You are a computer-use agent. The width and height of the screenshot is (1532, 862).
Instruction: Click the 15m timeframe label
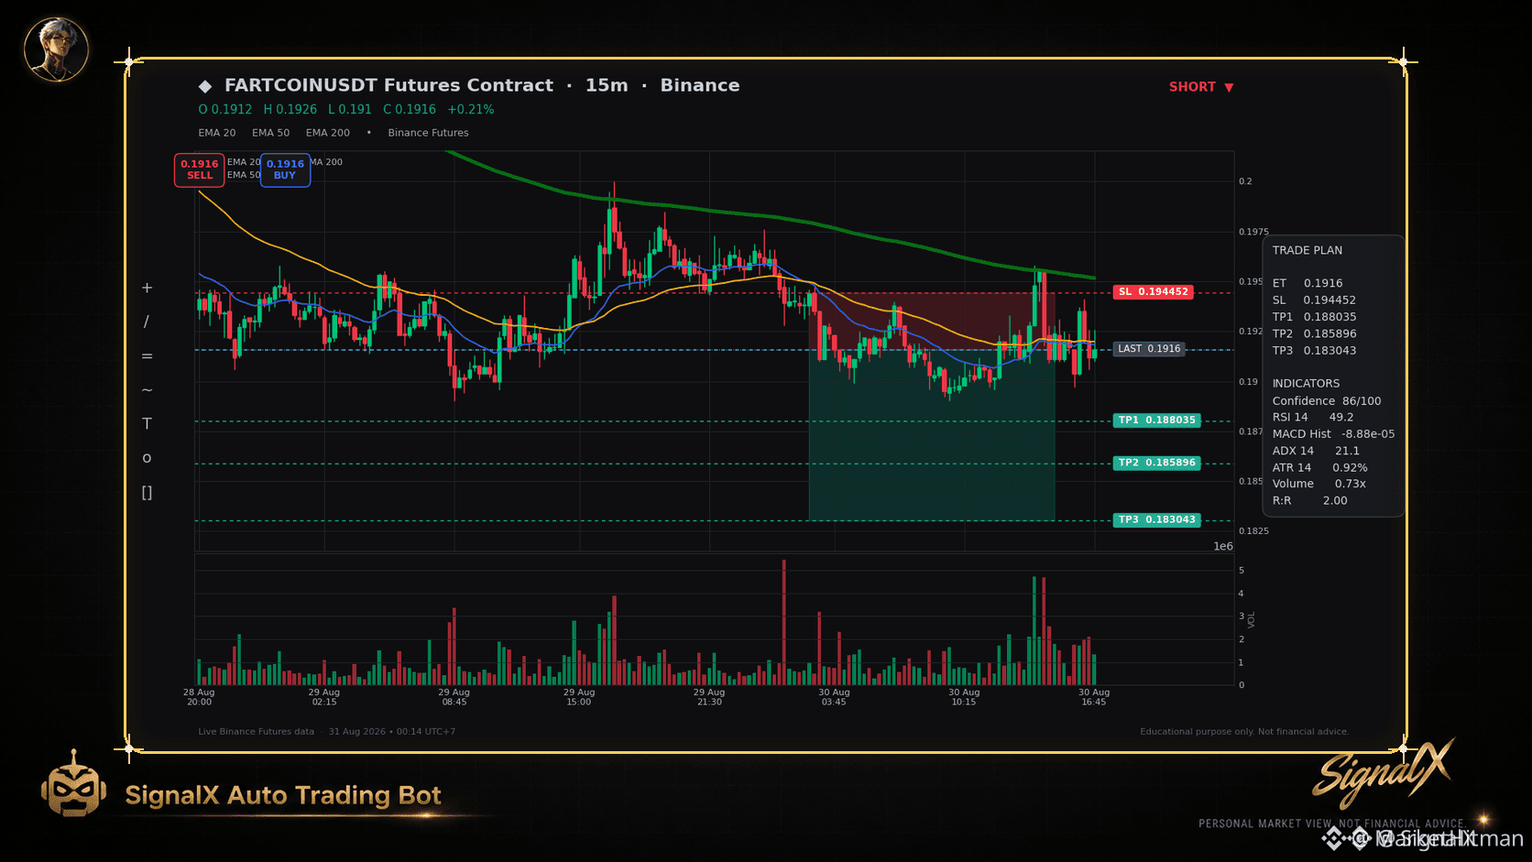pos(607,85)
